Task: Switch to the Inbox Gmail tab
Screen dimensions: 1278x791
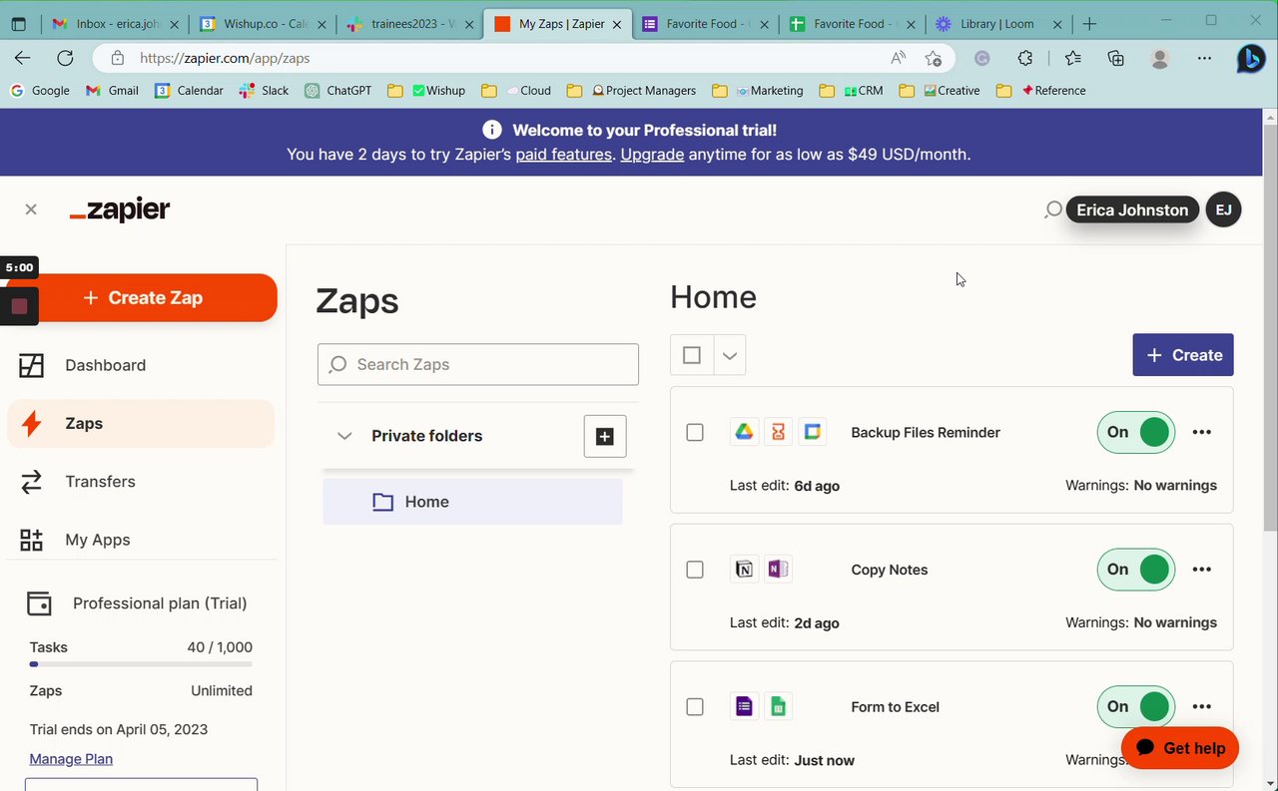Action: (x=115, y=24)
